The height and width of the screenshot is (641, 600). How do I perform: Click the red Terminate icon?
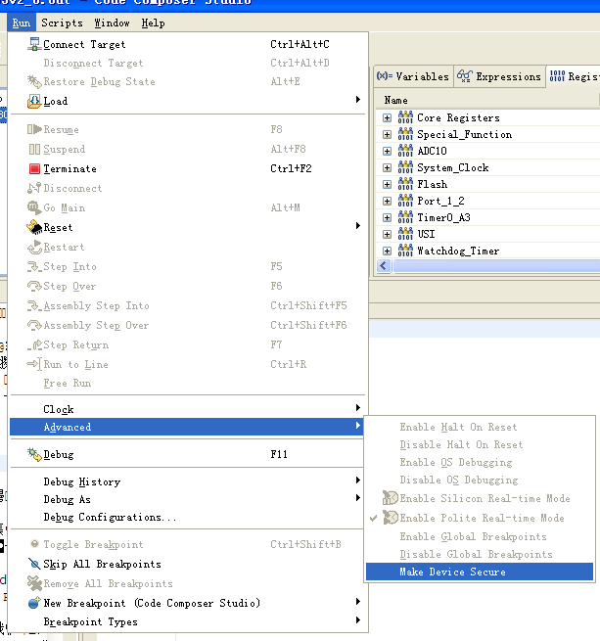(x=35, y=169)
